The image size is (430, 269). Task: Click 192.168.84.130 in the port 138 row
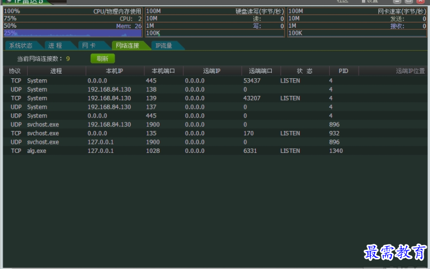pyautogui.click(x=109, y=89)
